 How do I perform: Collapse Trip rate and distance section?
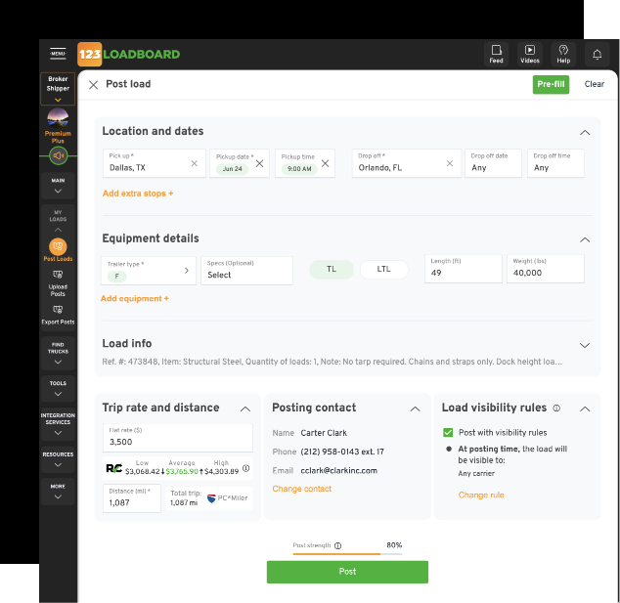click(245, 409)
